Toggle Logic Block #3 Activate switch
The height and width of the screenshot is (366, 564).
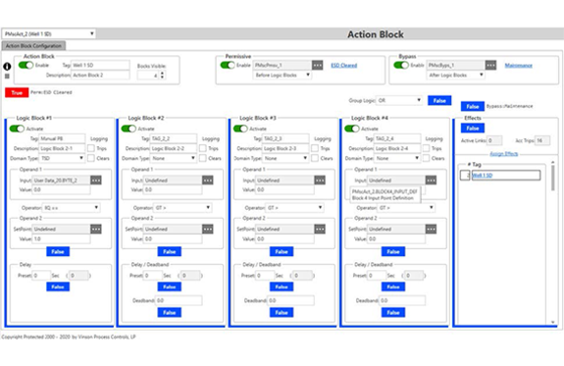(x=240, y=129)
